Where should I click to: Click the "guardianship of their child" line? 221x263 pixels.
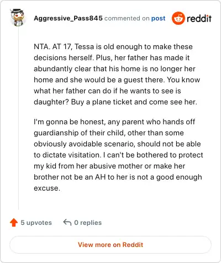pyautogui.click(x=109, y=133)
